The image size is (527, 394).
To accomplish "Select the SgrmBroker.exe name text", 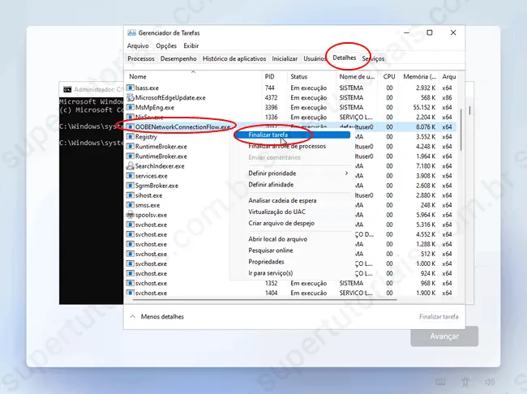I will click(156, 185).
